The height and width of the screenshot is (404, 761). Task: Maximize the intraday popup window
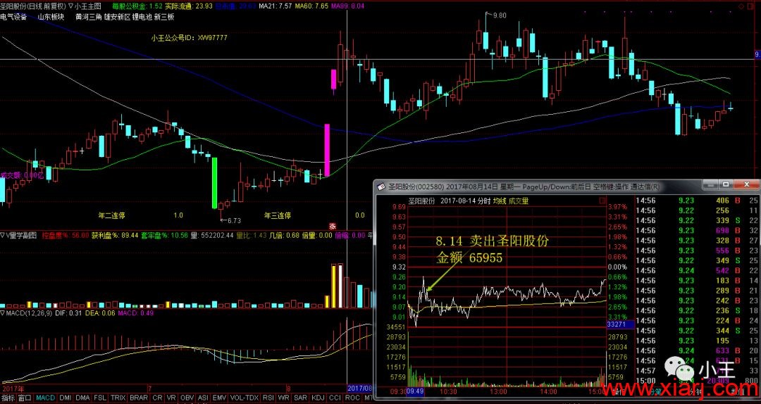726,185
